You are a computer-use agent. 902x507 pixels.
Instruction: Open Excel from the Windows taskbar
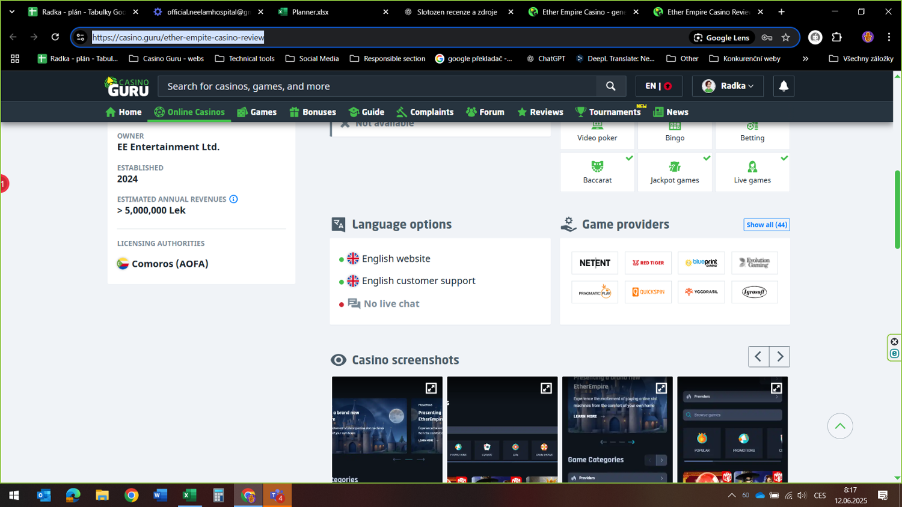189,496
